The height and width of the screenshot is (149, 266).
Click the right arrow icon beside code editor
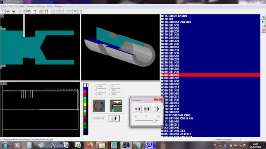pos(263,26)
